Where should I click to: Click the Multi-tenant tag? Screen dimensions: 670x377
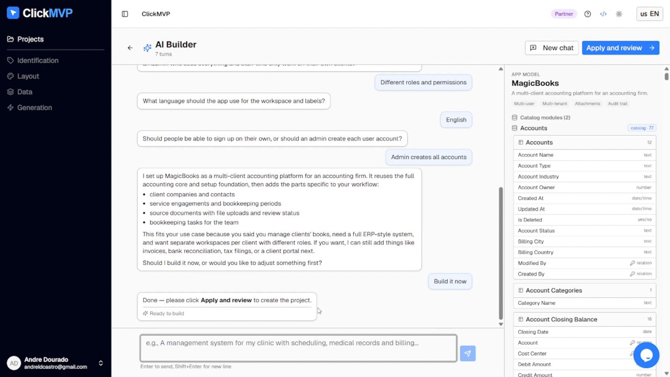click(554, 104)
